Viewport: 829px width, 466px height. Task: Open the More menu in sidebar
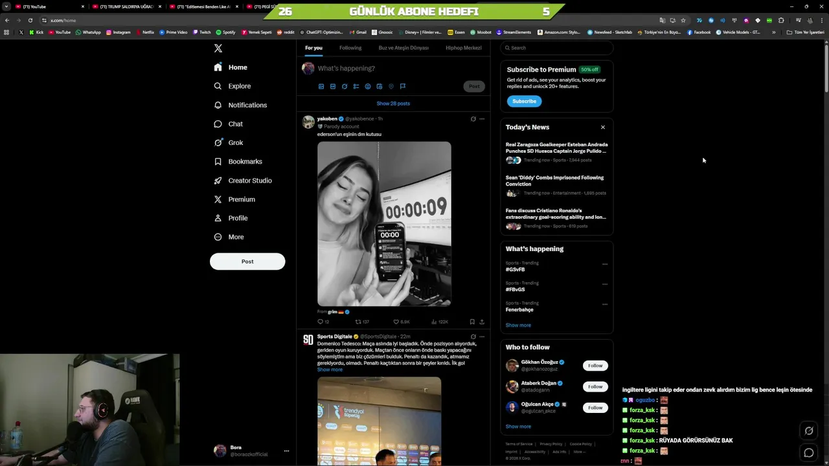pyautogui.click(x=229, y=237)
